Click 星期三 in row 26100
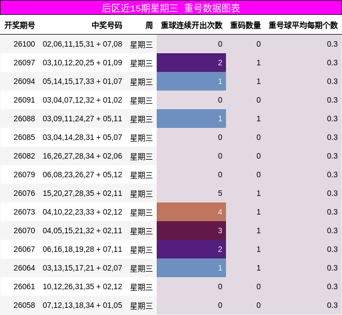 pos(141,44)
